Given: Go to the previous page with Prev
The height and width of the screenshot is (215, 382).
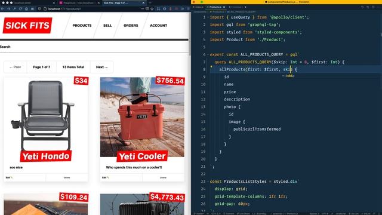Looking at the screenshot, I should tap(15, 67).
